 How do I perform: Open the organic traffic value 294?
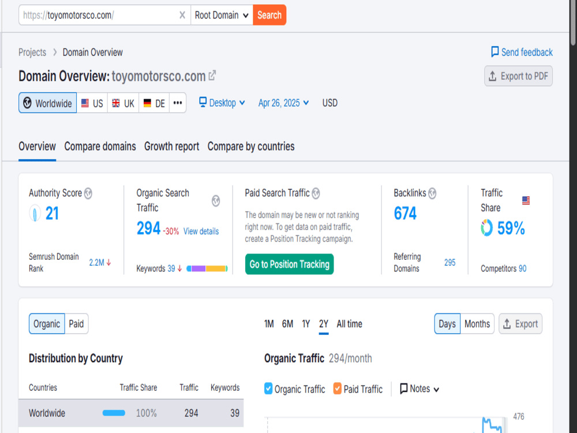(x=149, y=228)
